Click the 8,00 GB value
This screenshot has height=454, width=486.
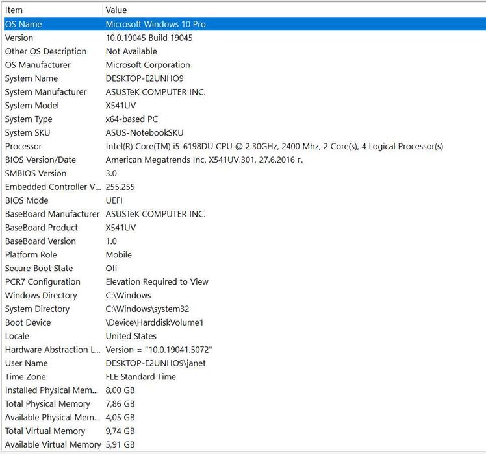(120, 390)
